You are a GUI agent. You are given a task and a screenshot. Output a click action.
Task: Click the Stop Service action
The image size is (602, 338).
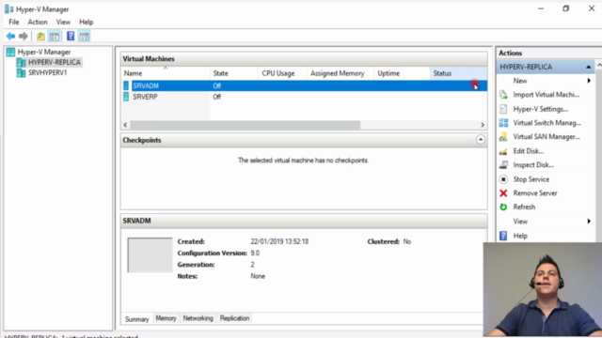[531, 179]
